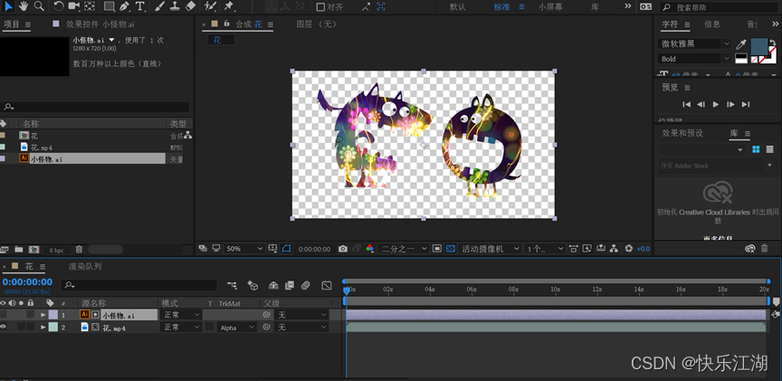The width and height of the screenshot is (782, 381).
Task: Enable the 对齐 snapping checkbox
Action: pyautogui.click(x=320, y=7)
